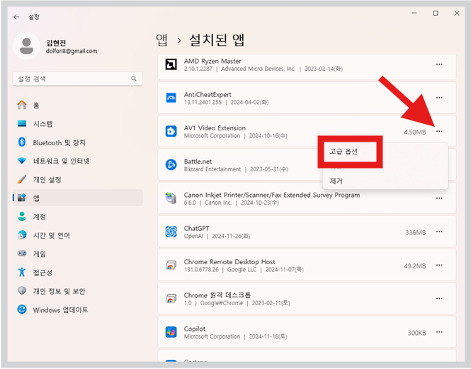471x369 pixels.
Task: Open the user profile avatar
Action: pos(26,46)
